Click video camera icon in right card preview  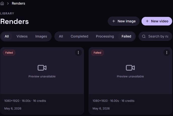[130, 68]
